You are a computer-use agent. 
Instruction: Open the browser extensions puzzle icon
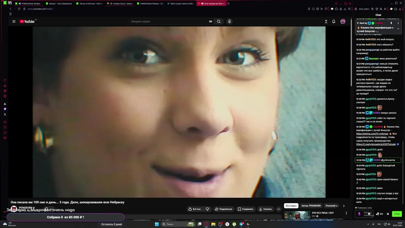click(x=336, y=9)
